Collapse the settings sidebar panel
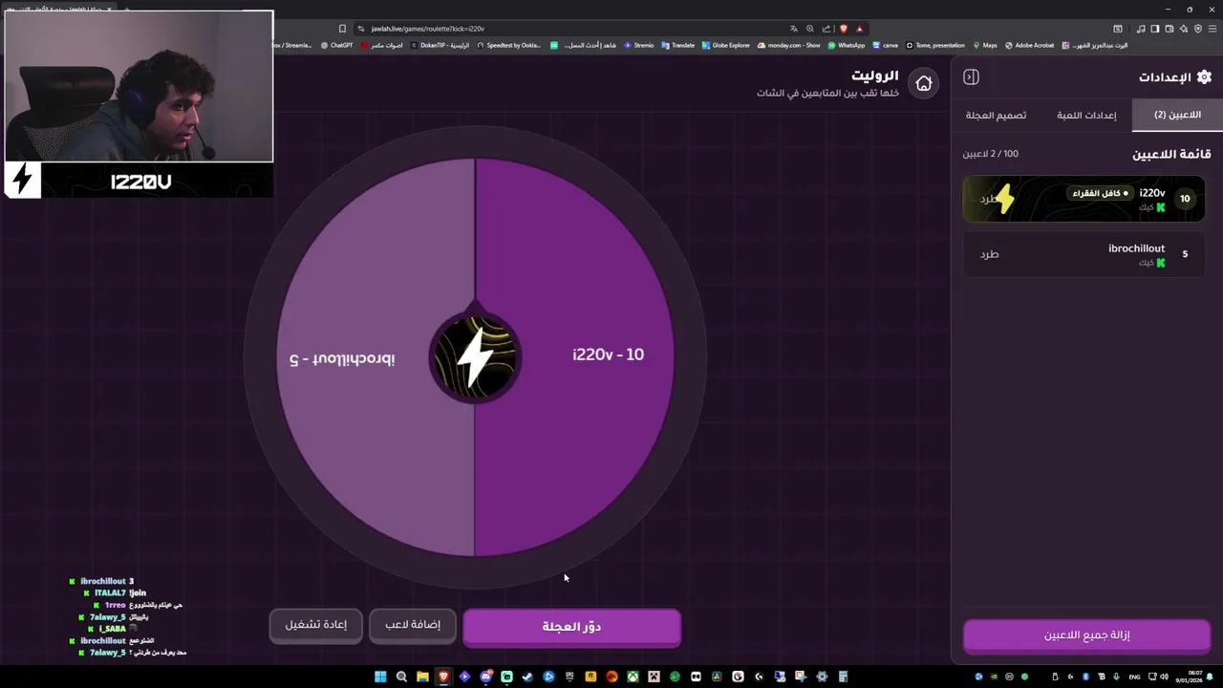 point(971,77)
